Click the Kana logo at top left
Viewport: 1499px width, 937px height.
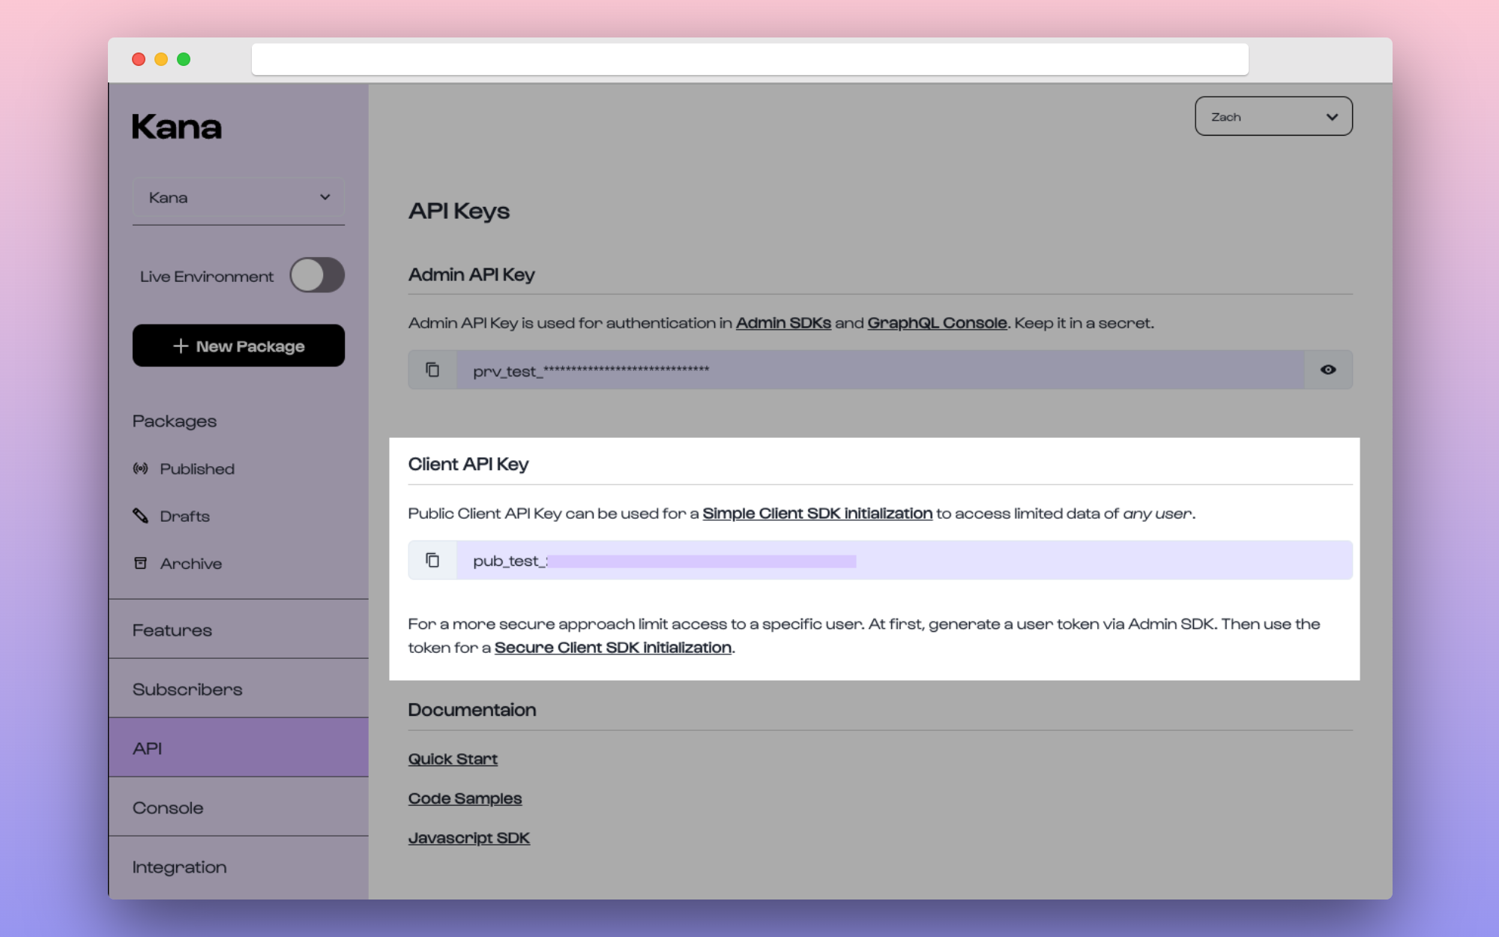pyautogui.click(x=177, y=127)
